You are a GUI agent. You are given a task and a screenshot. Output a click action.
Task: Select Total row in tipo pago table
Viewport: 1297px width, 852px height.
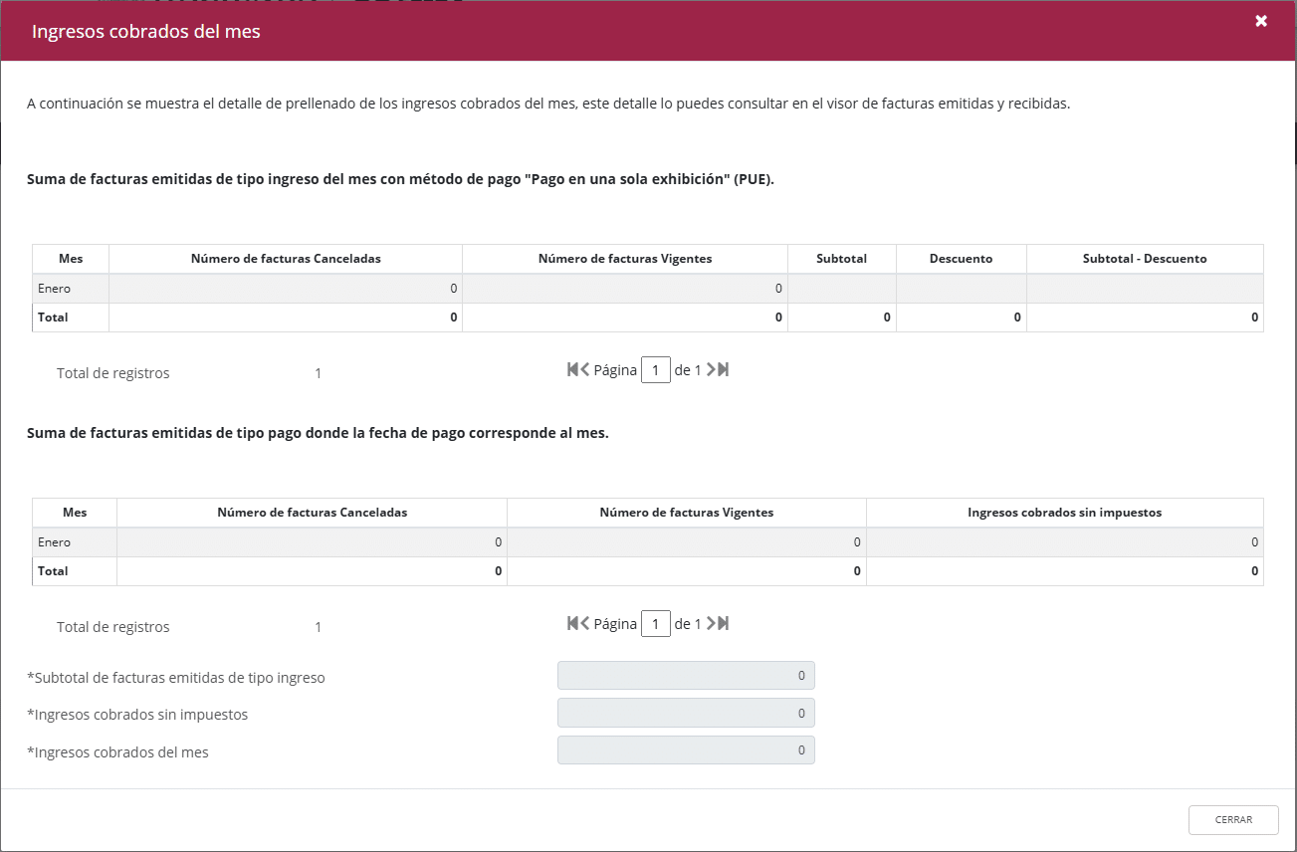click(x=648, y=571)
